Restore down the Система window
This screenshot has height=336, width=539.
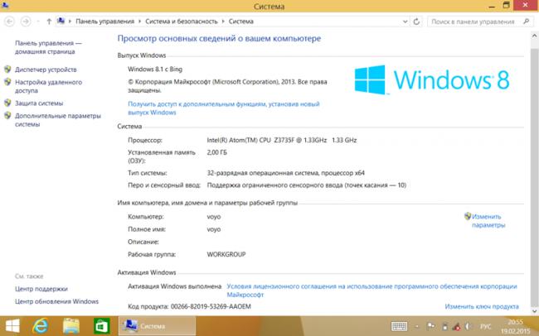pos(506,5)
